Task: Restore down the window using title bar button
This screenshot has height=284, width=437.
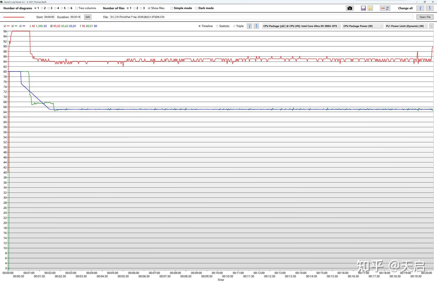Action: point(425,2)
